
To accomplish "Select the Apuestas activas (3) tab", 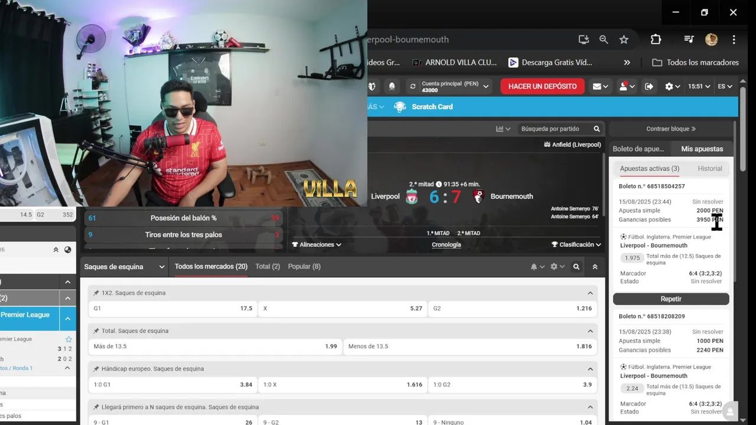I will (x=650, y=169).
